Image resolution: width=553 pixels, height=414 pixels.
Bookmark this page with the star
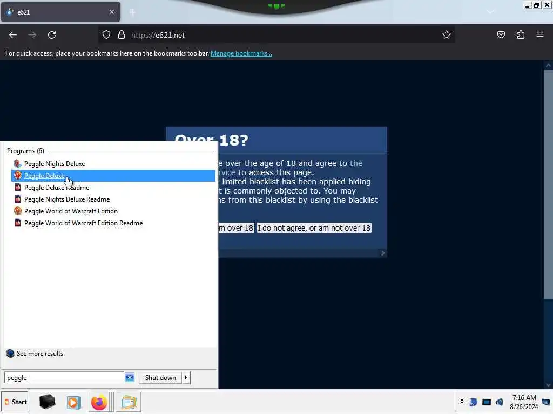click(447, 35)
